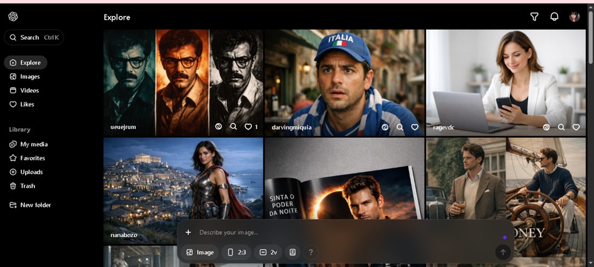Open the filter icon in the top bar
Image resolution: width=594 pixels, height=267 pixels.
point(534,17)
